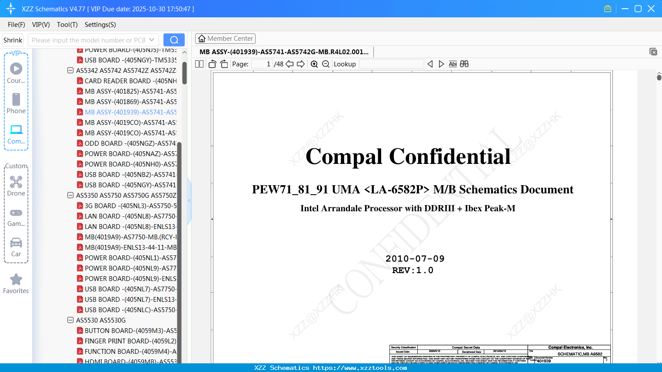Find previous lookup result triangle
Viewport: 662px width, 372px height.
pyautogui.click(x=430, y=64)
